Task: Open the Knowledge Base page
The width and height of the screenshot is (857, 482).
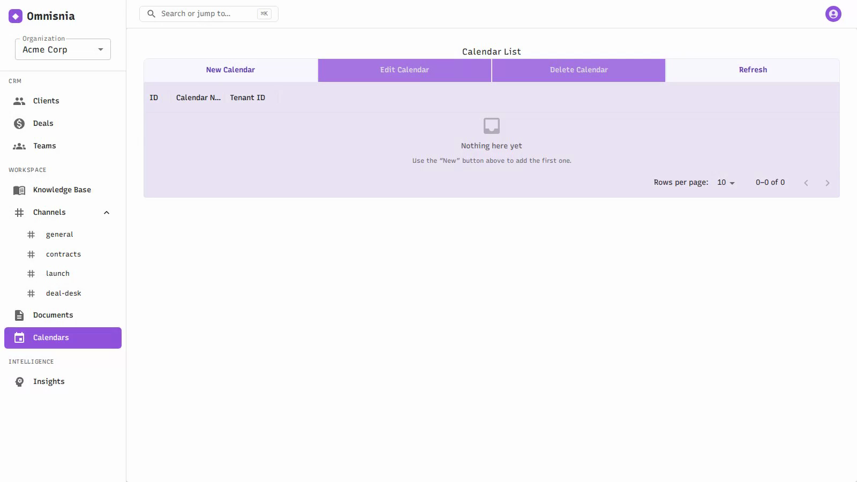Action: 63,190
